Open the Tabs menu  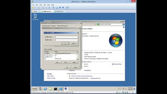(49, 5)
